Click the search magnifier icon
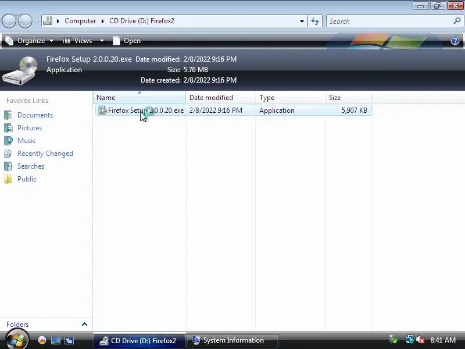465x349 pixels. [457, 21]
